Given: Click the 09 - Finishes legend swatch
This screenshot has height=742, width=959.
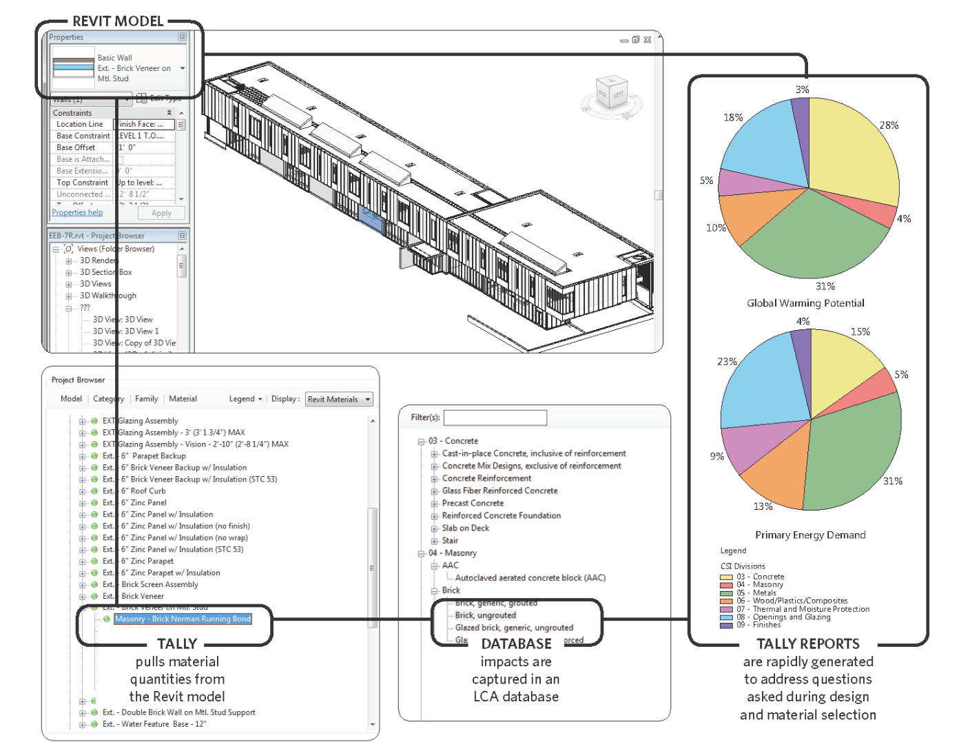Looking at the screenshot, I should pyautogui.click(x=726, y=626).
